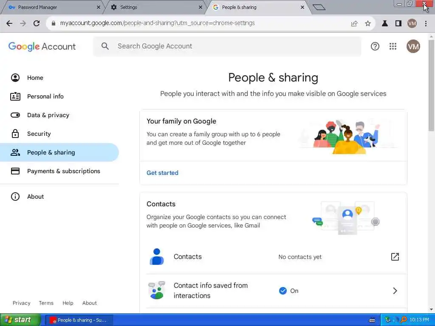Viewport: 435px width, 326px height.
Task: Click the address bar URL
Action: (157, 23)
